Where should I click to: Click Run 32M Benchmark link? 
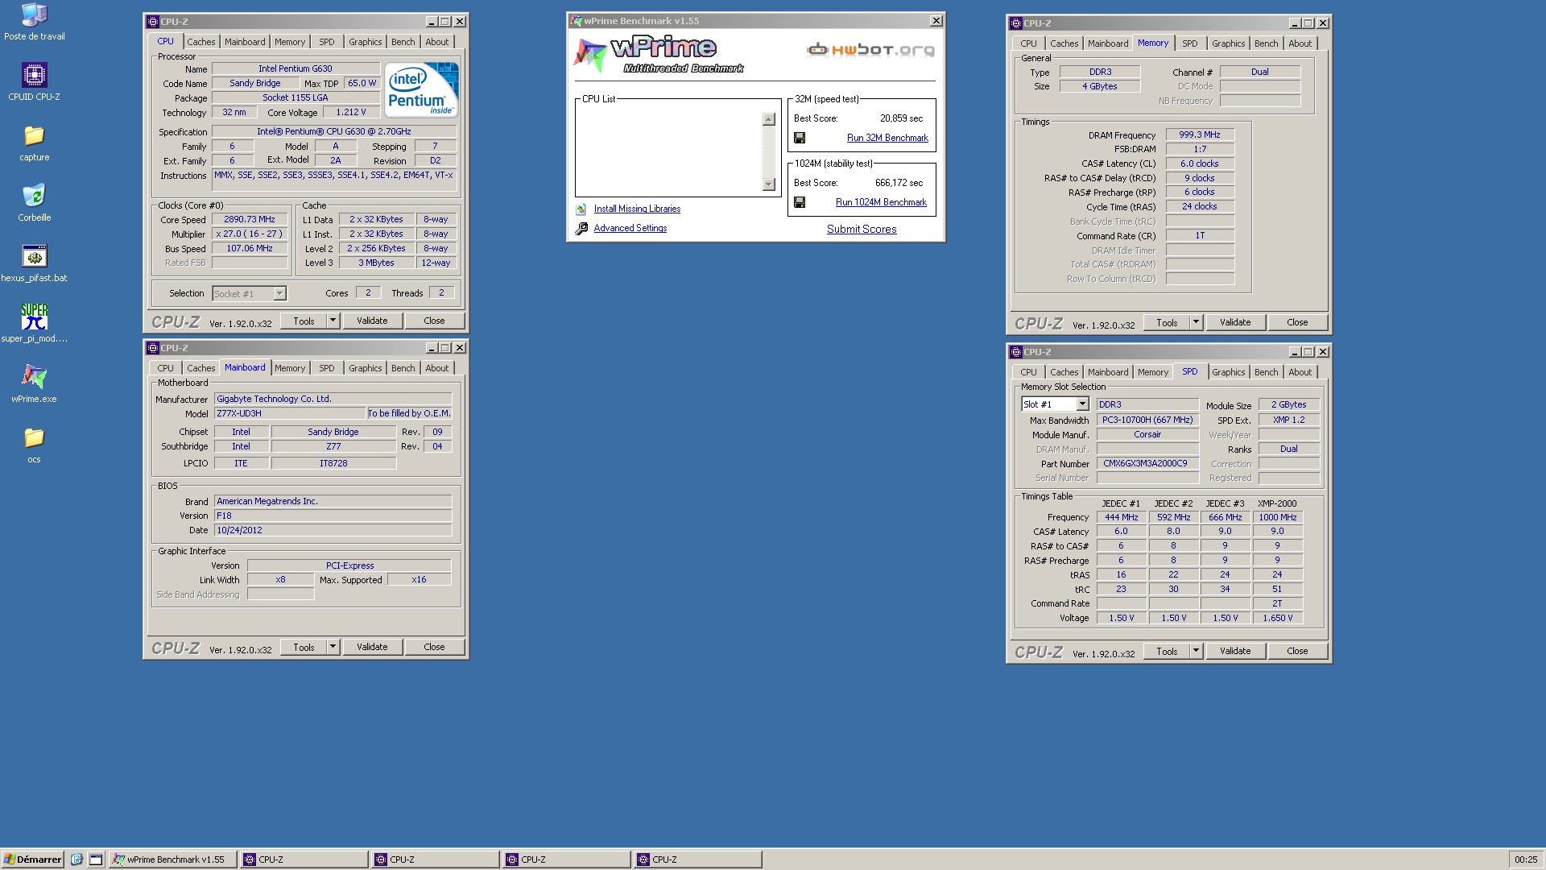click(887, 138)
